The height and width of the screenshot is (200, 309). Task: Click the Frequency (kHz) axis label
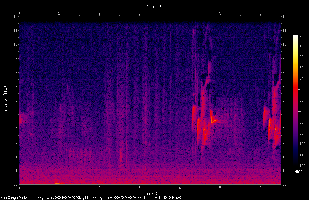(x=5, y=101)
